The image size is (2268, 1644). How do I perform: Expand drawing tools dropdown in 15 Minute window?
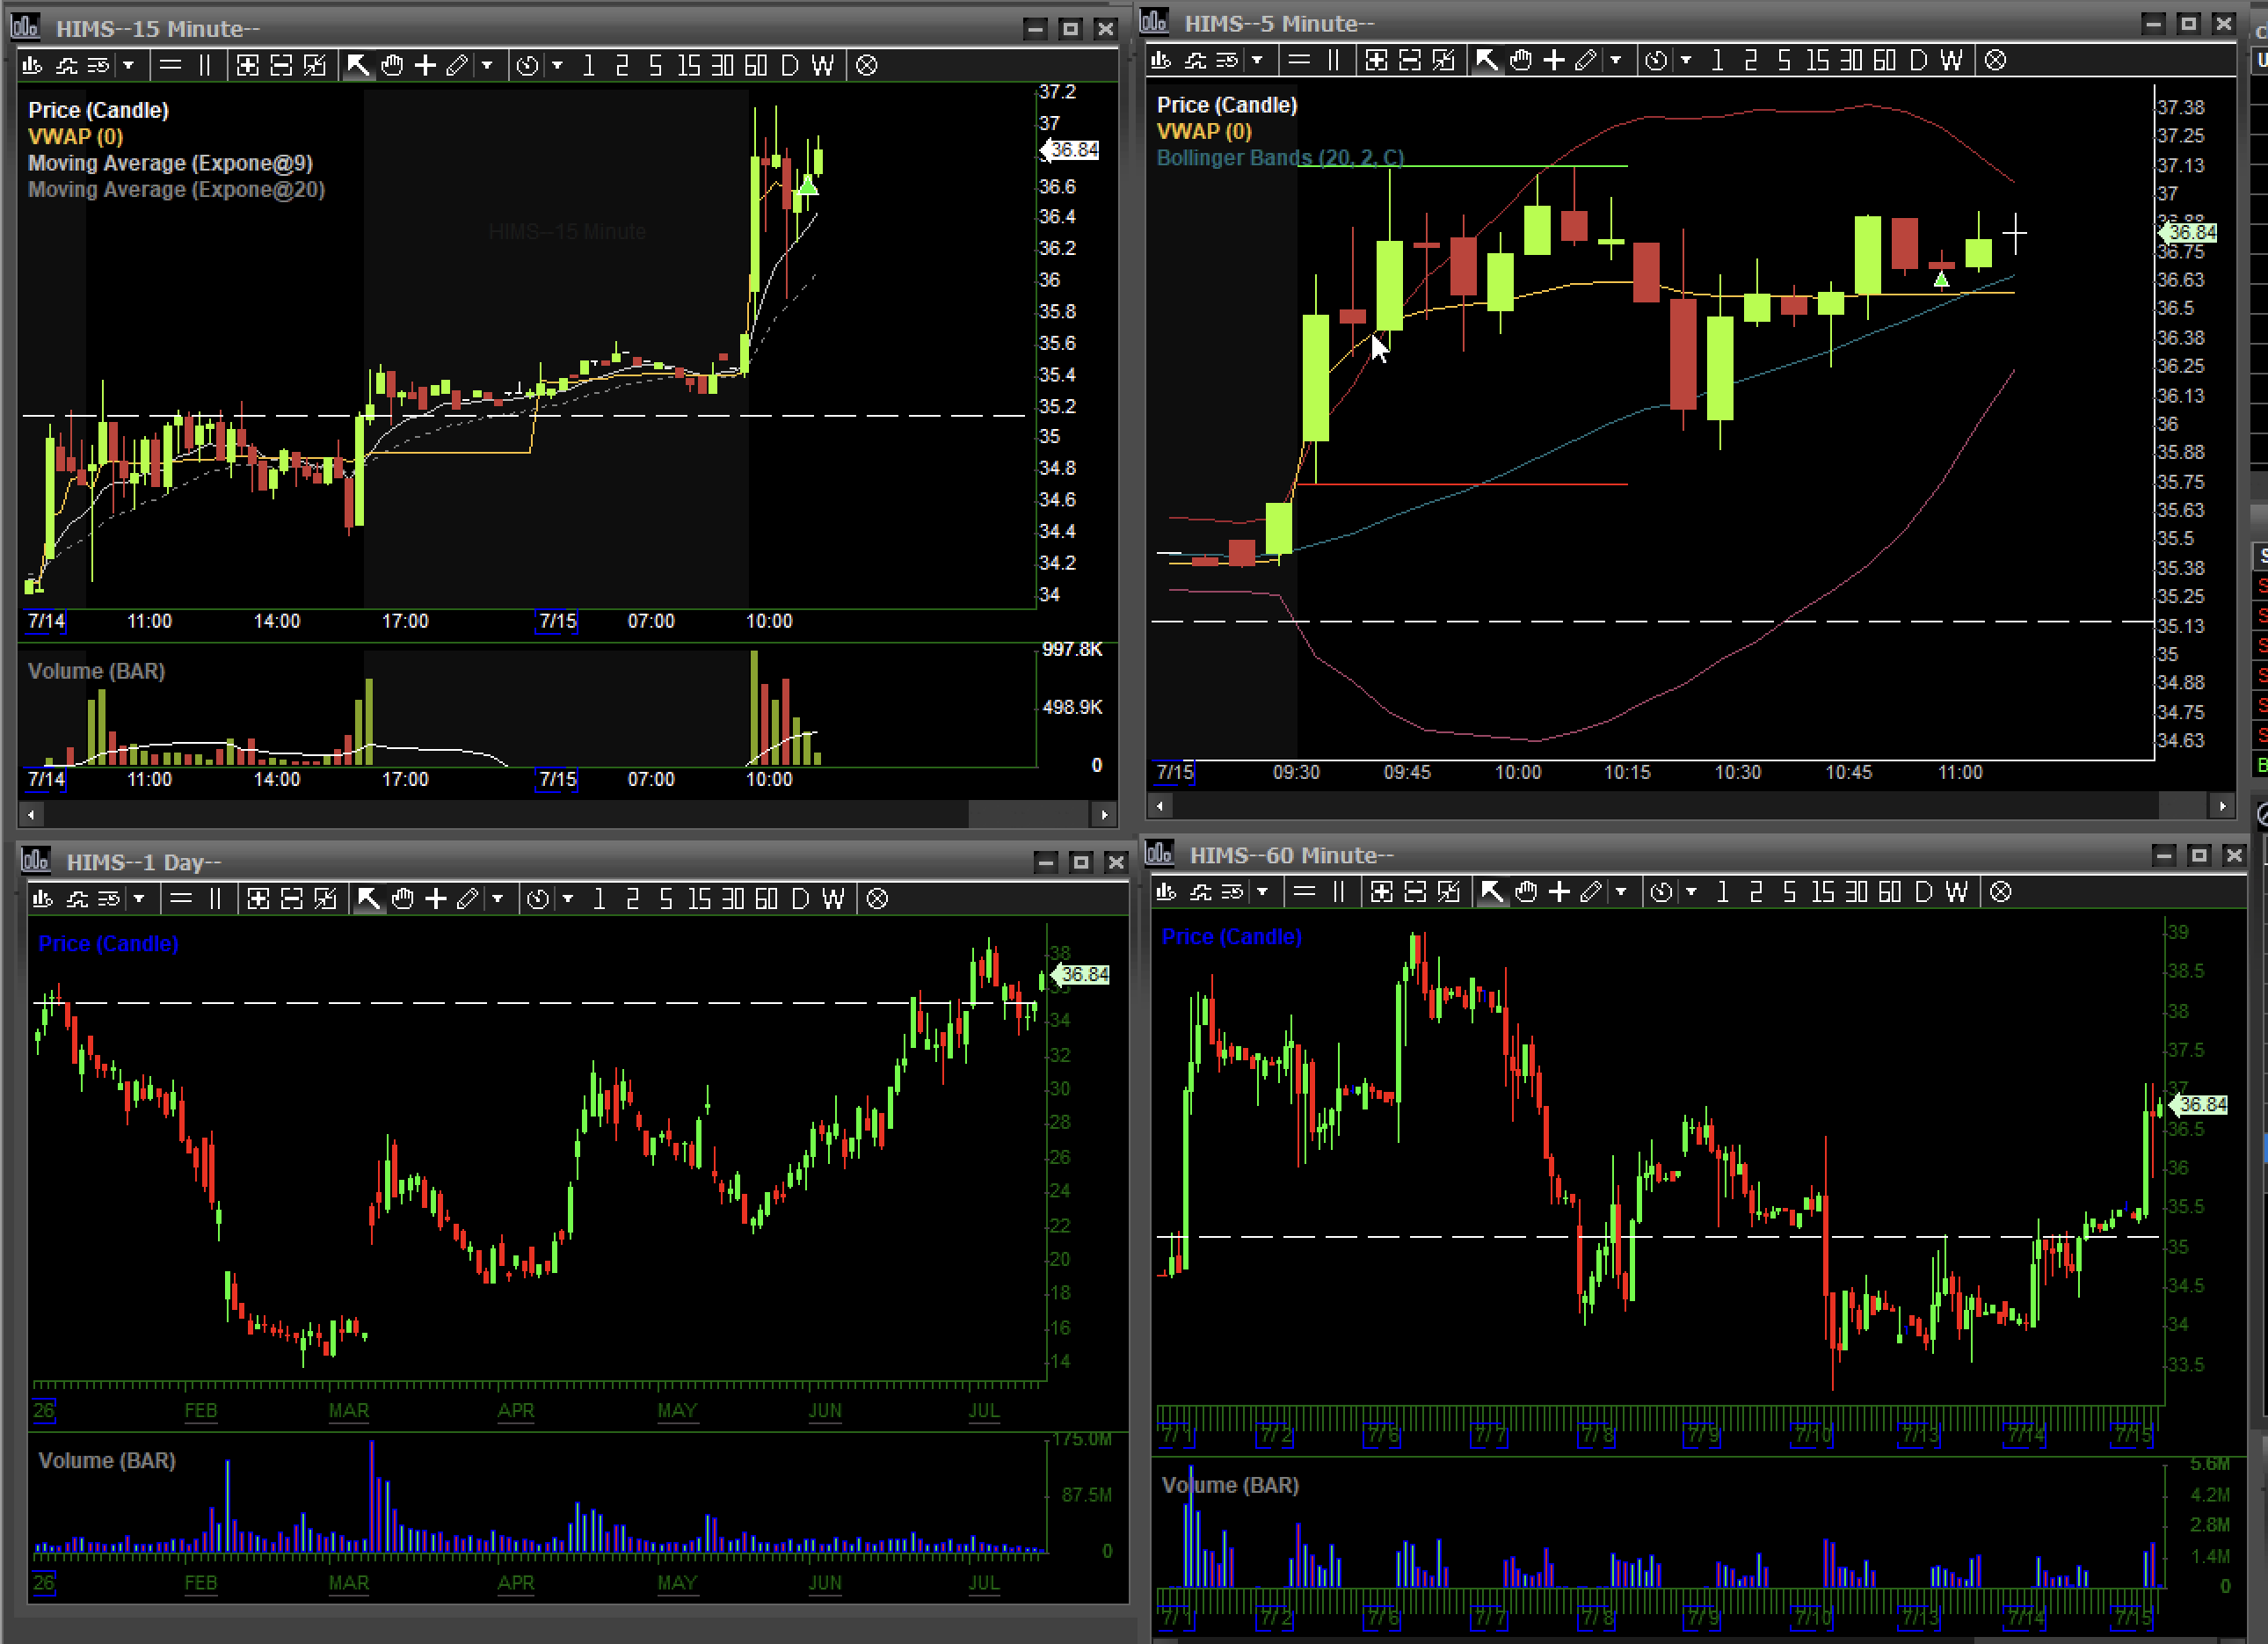point(487,66)
